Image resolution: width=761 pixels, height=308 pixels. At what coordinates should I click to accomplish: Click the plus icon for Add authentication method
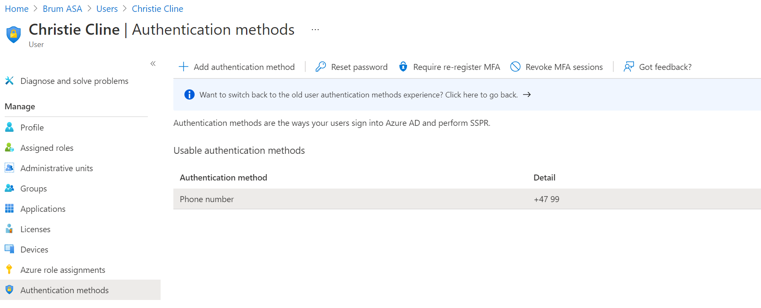pos(183,67)
